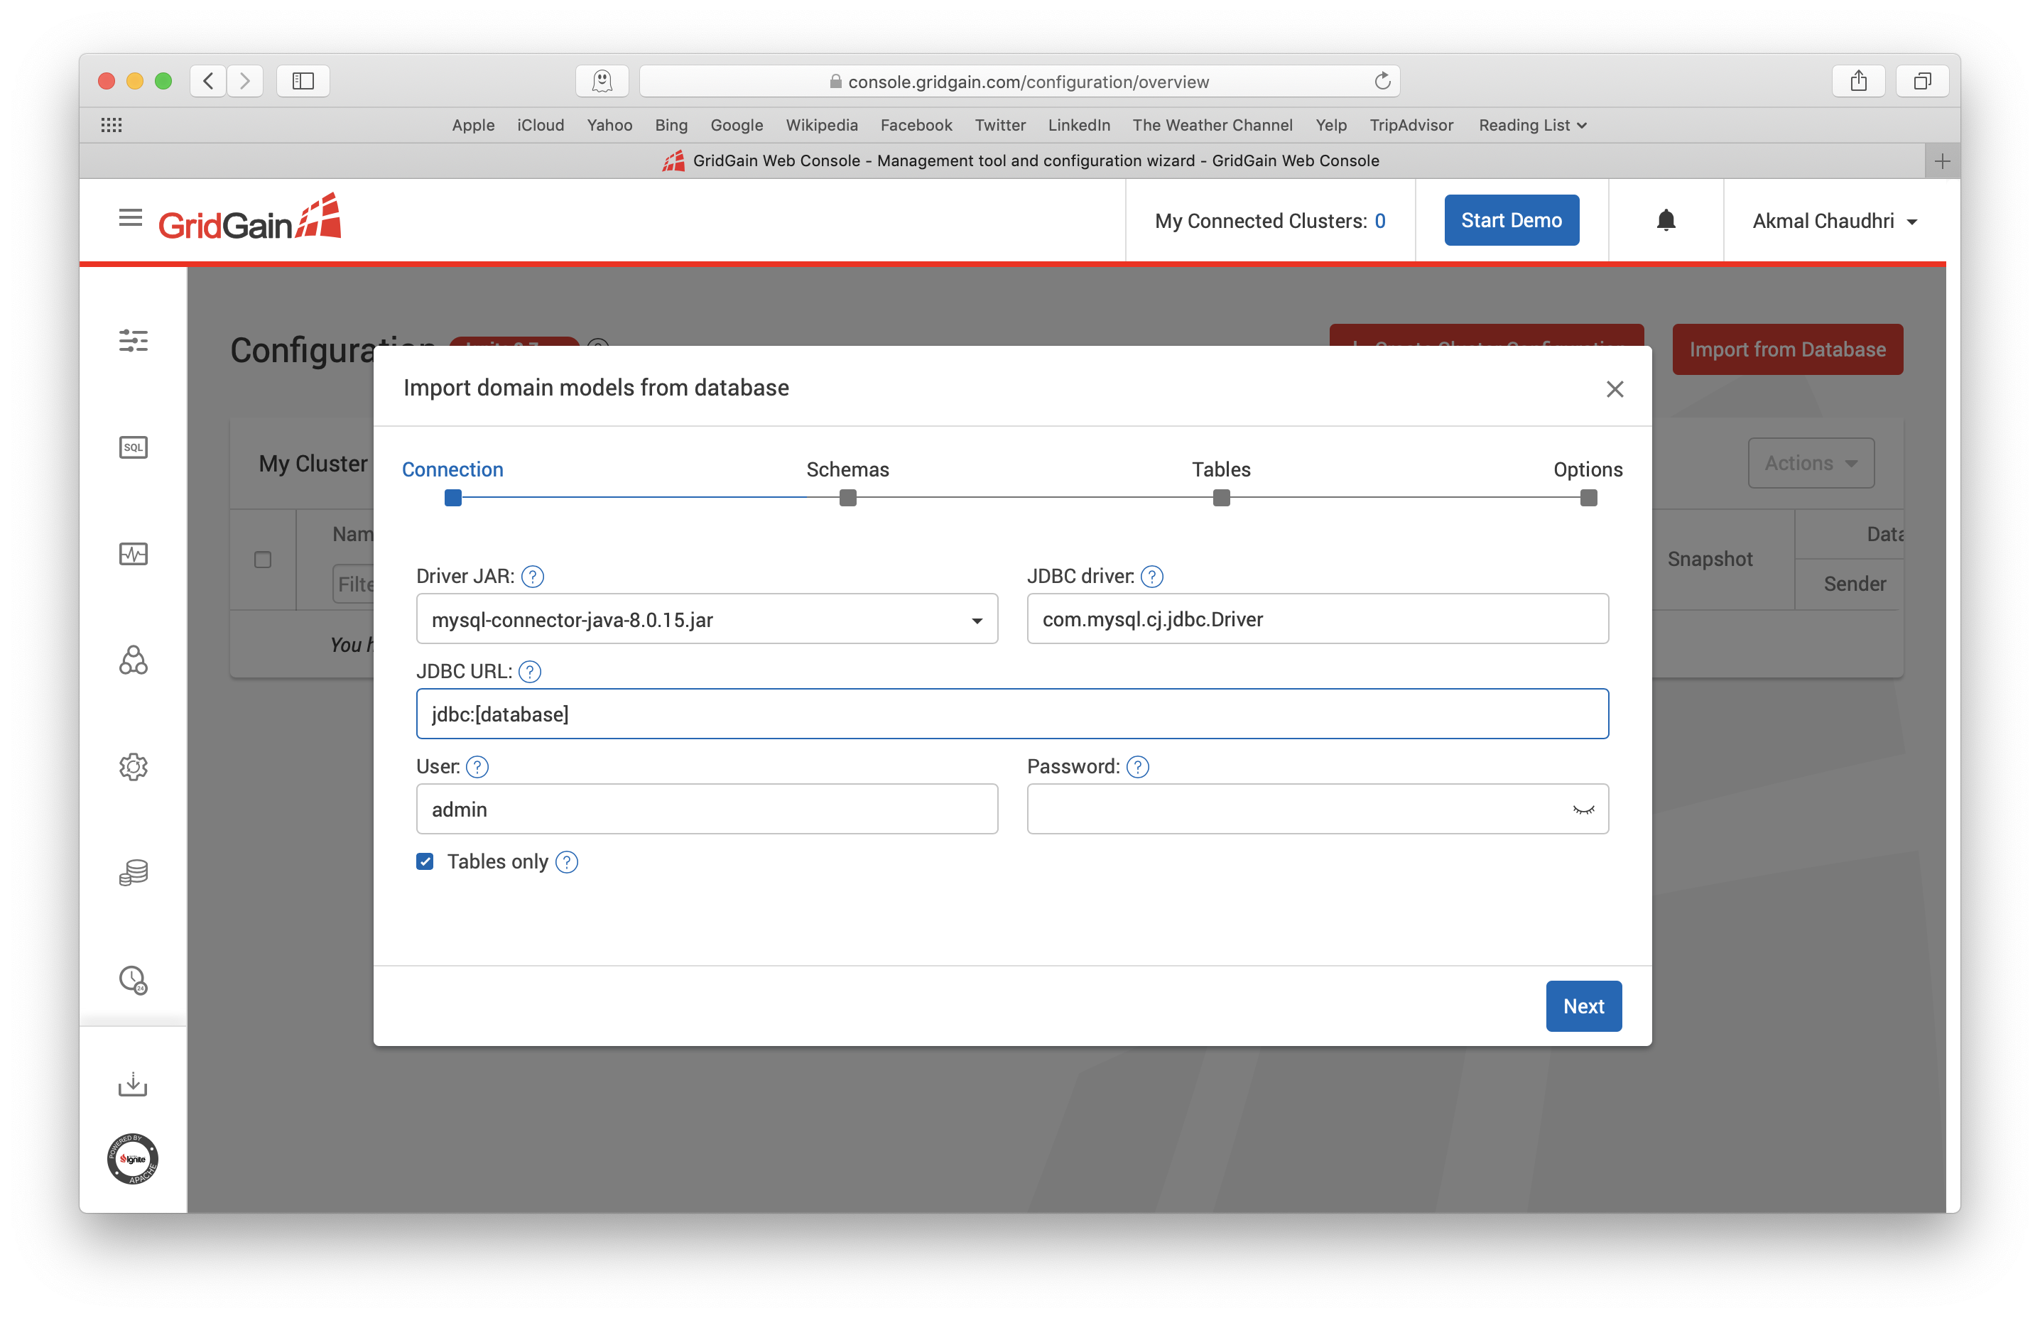2040x1318 pixels.
Task: Open the database storage icon
Action: (x=134, y=873)
